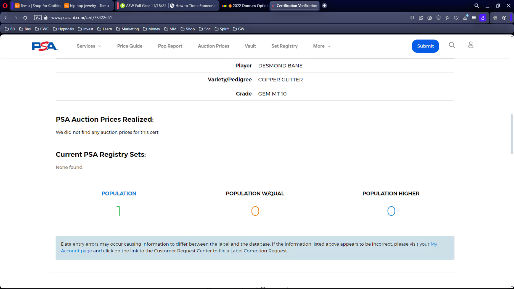This screenshot has height=289, width=514.
Task: Switch to the AEW Full Gear tab
Action: 143,5
